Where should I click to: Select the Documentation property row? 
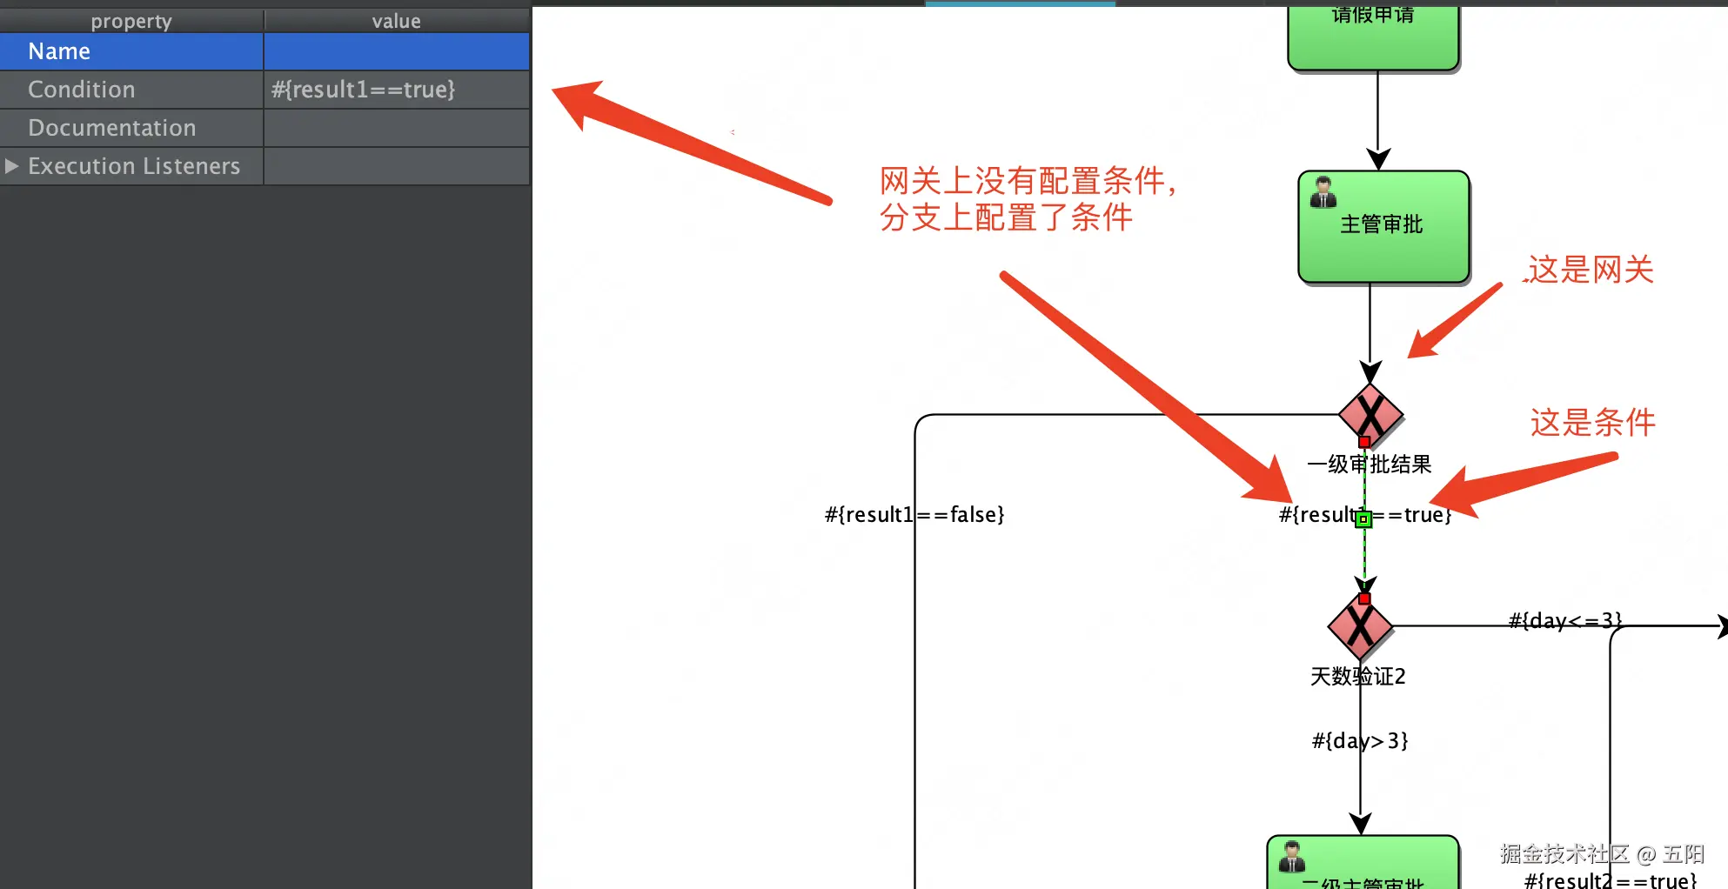pos(265,128)
